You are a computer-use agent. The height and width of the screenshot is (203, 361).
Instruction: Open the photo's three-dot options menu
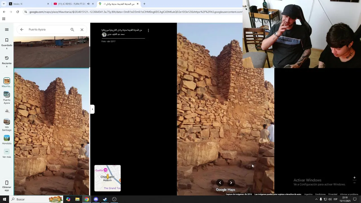tap(148, 30)
